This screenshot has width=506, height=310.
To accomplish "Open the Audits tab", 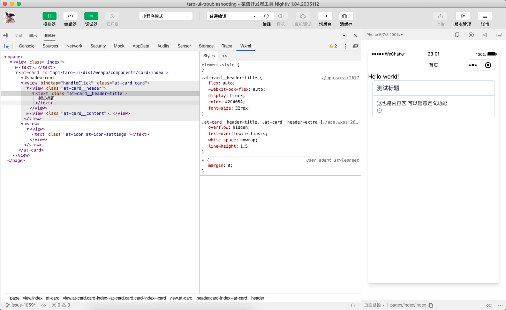I will (163, 46).
